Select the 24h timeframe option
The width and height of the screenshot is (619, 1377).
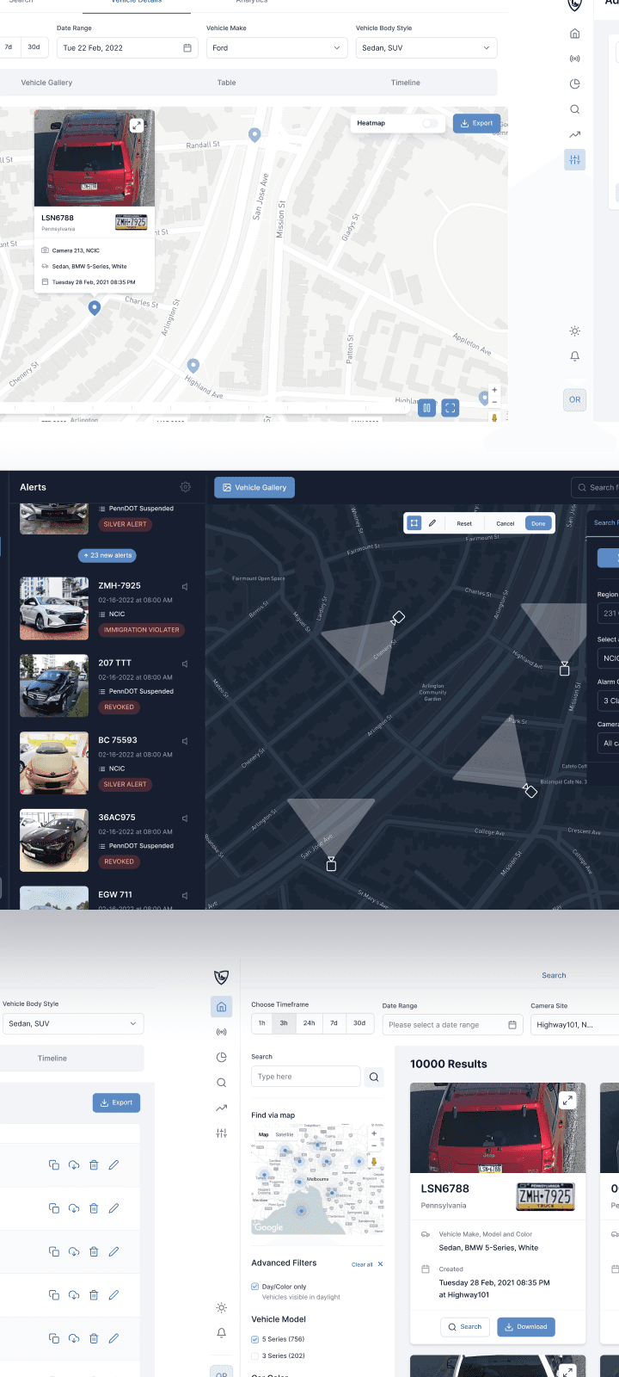pyautogui.click(x=309, y=1023)
